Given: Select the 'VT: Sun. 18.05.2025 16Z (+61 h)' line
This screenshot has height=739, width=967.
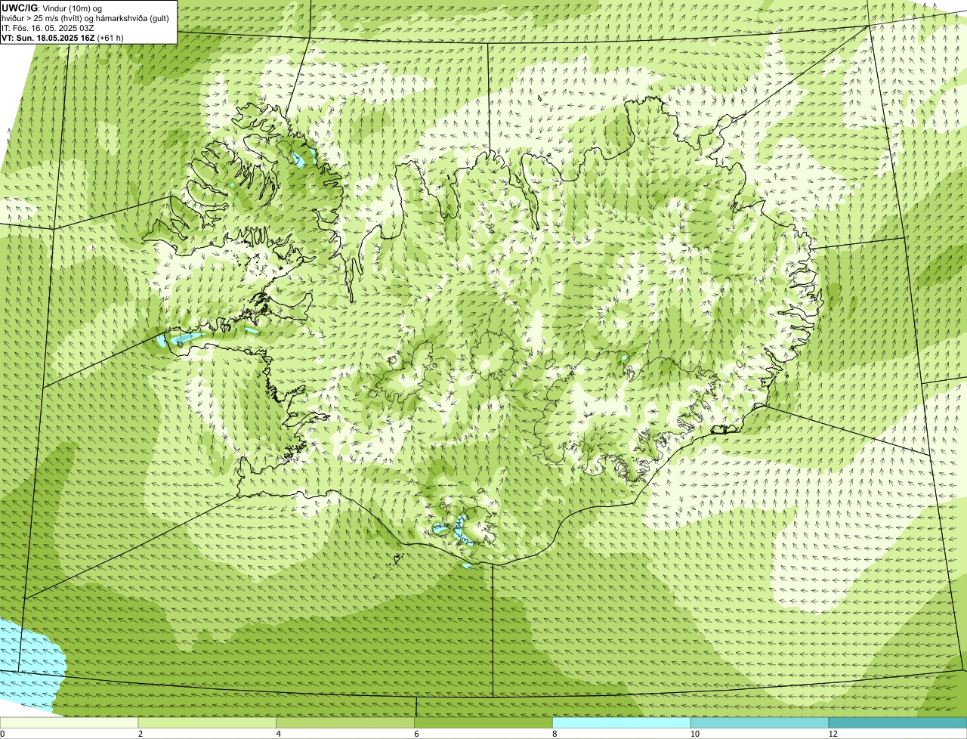Looking at the screenshot, I should pos(63,38).
